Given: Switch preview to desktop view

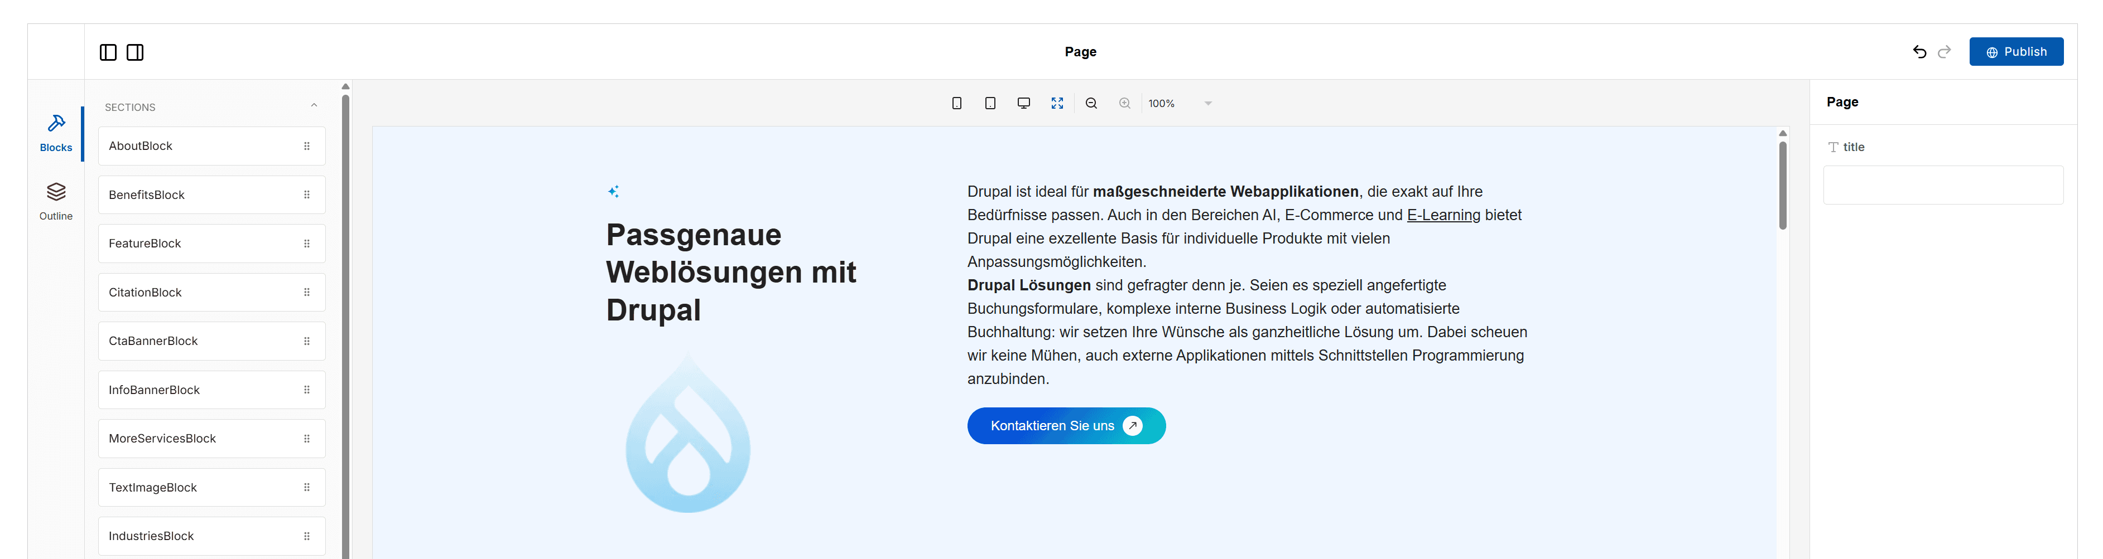Looking at the screenshot, I should tap(1024, 103).
